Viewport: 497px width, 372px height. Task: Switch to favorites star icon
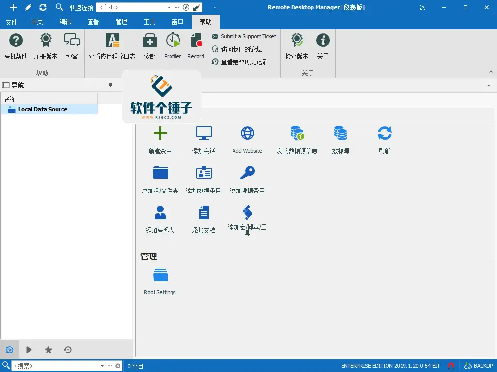tap(48, 350)
